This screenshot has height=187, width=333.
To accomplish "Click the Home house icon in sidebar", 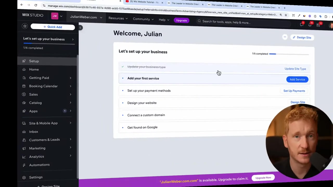I will point(24,69).
